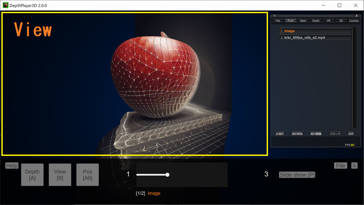
Task: Open Help in the bottom-left
Action: pyautogui.click(x=11, y=166)
